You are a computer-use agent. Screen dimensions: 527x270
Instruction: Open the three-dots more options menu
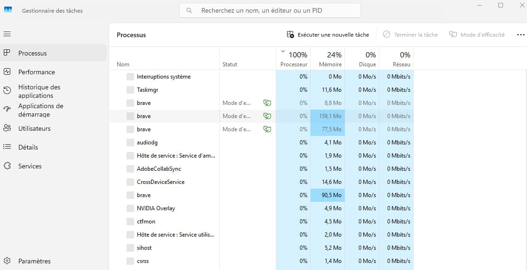coord(520,35)
